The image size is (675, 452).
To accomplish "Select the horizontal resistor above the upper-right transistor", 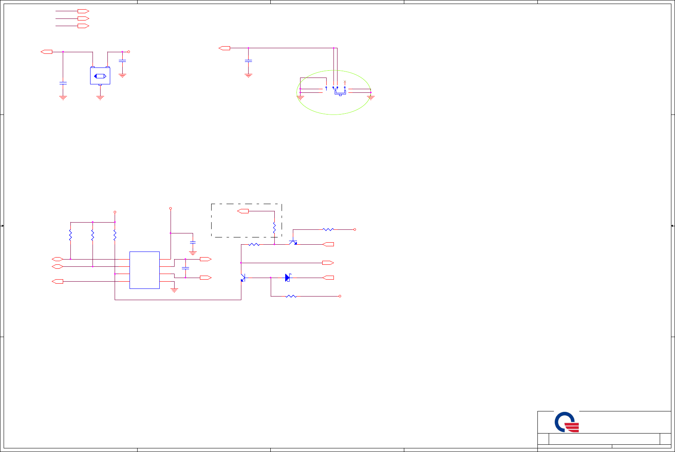I will coord(328,229).
